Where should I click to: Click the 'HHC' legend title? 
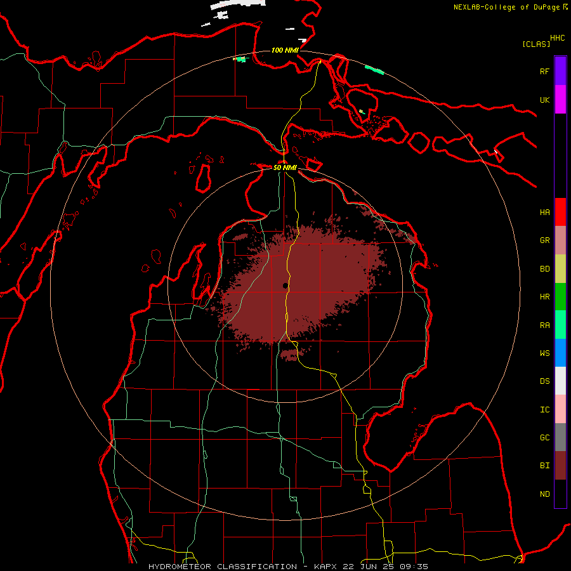pos(558,38)
